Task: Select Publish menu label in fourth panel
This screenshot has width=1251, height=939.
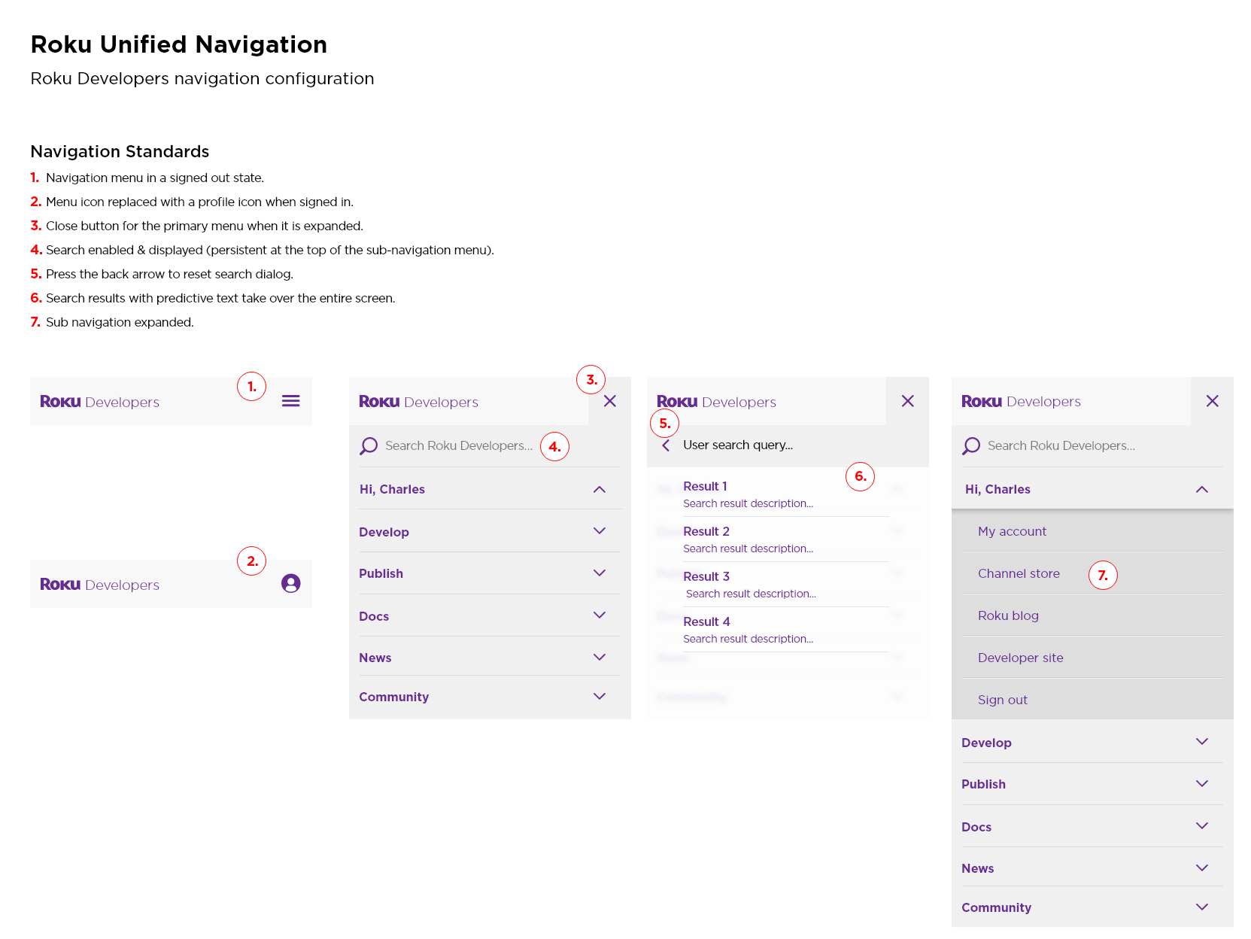Action: tap(983, 784)
